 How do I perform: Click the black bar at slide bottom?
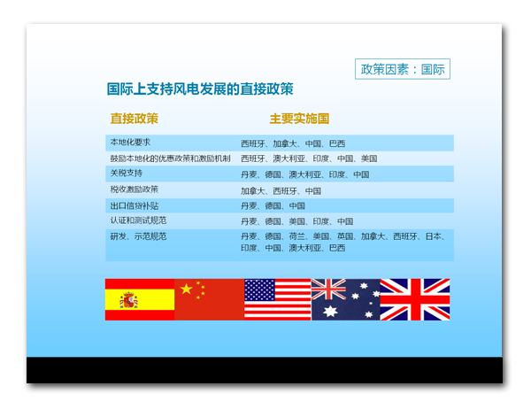(x=264, y=370)
